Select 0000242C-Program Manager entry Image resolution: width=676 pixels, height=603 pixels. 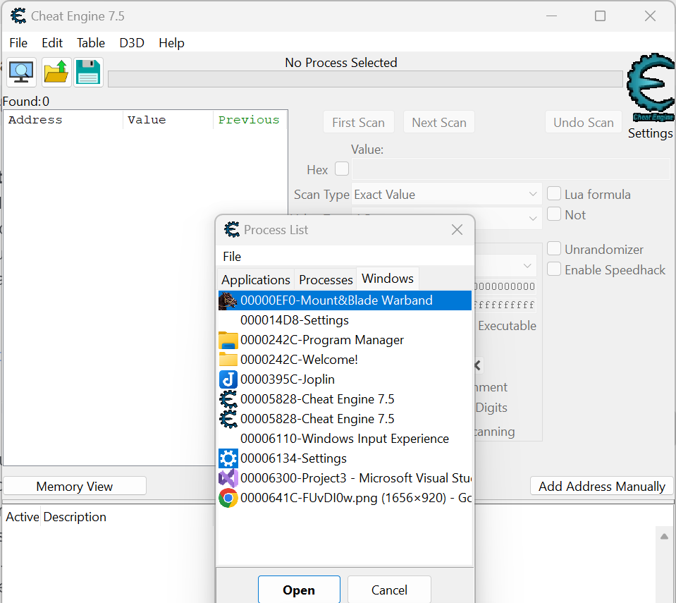pos(345,340)
